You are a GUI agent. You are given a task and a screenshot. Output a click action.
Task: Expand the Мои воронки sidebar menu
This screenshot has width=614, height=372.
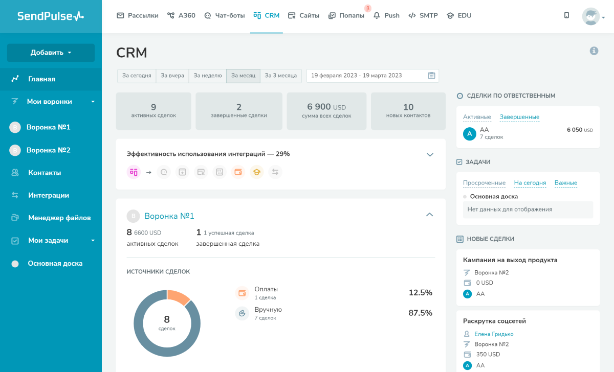(x=93, y=102)
